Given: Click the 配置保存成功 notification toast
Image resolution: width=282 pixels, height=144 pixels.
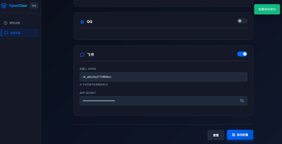Looking at the screenshot, I should point(267,9).
